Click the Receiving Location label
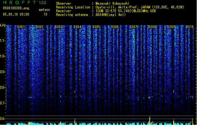 click(73, 7)
